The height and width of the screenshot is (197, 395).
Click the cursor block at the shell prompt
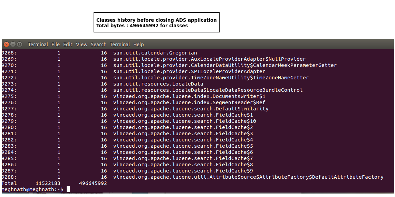pos(68,189)
